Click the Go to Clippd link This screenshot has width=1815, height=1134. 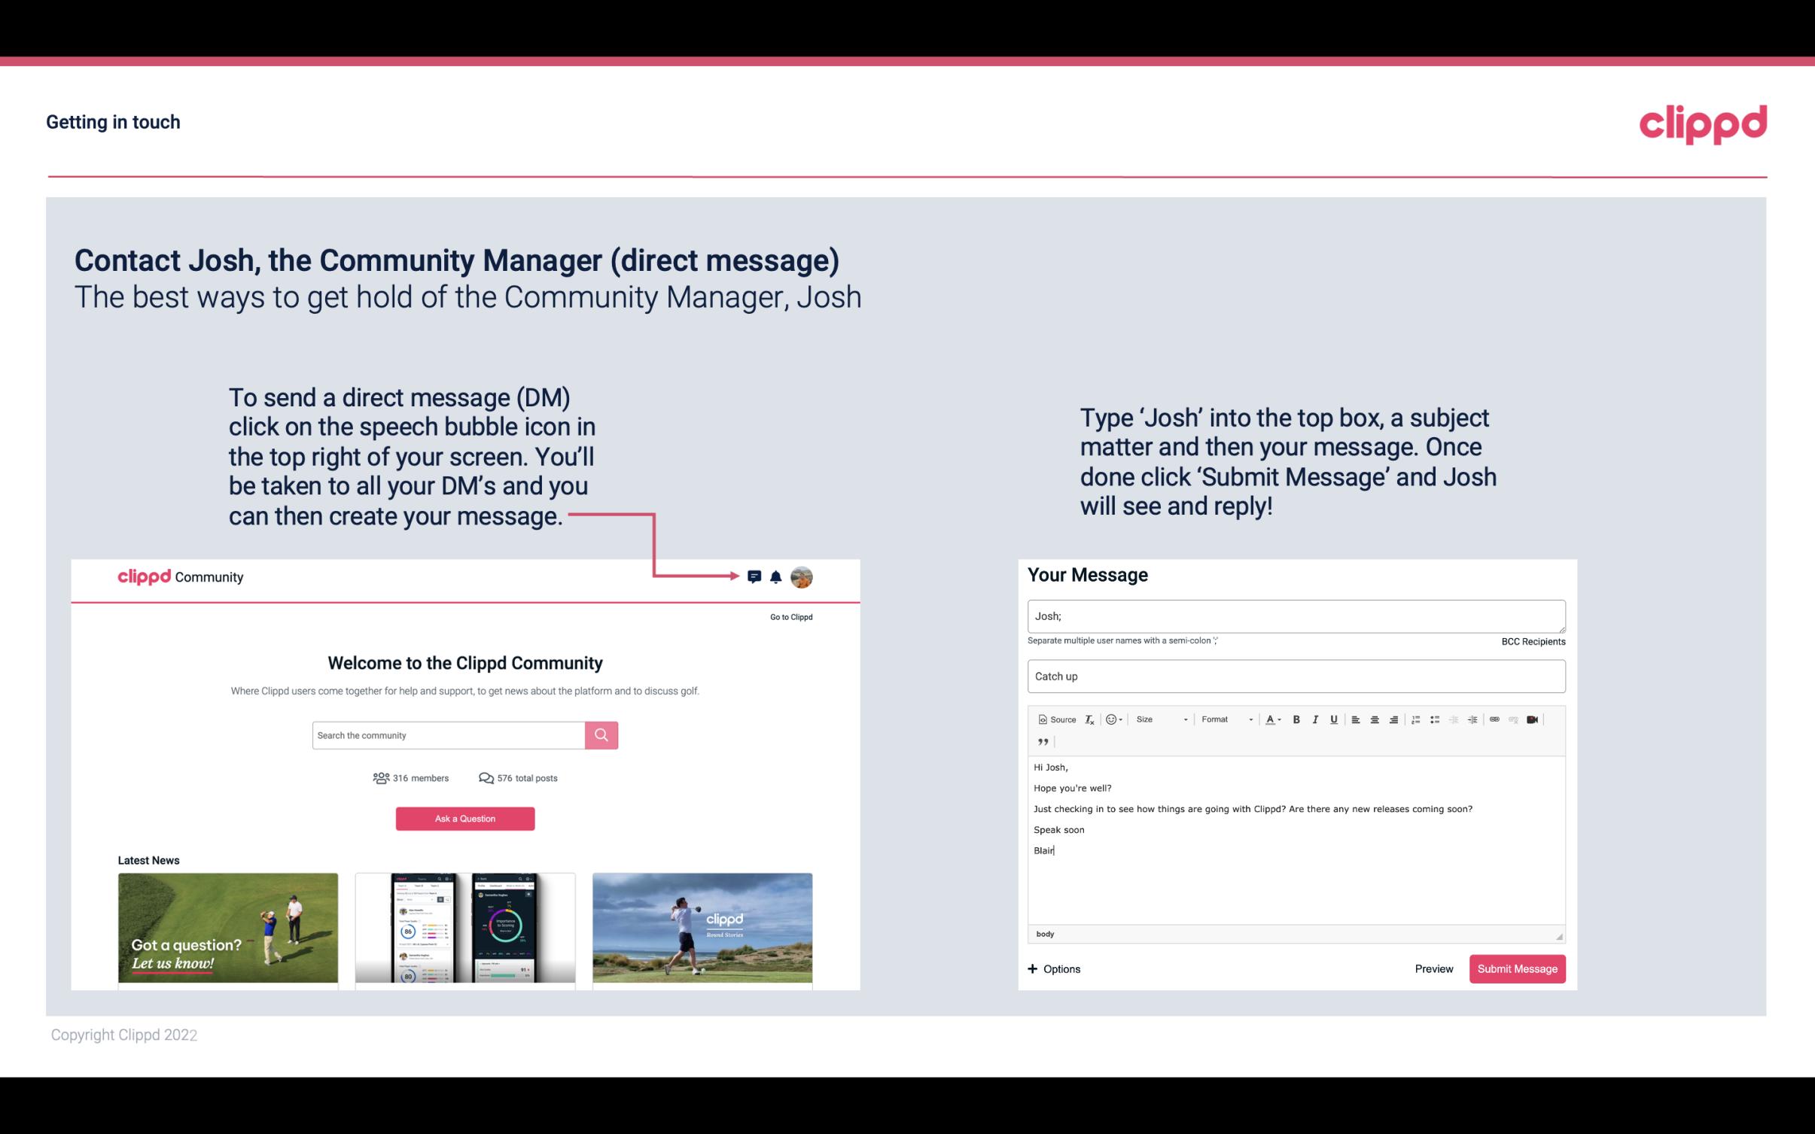pos(788,616)
